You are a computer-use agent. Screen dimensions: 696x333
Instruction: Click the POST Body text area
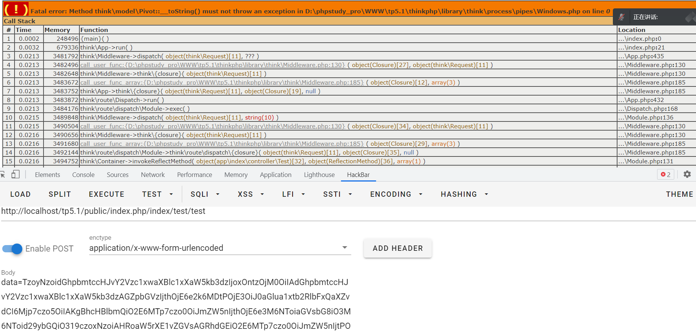176,304
